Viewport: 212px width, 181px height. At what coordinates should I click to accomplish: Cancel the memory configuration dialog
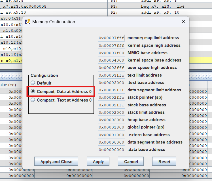pos(131,161)
